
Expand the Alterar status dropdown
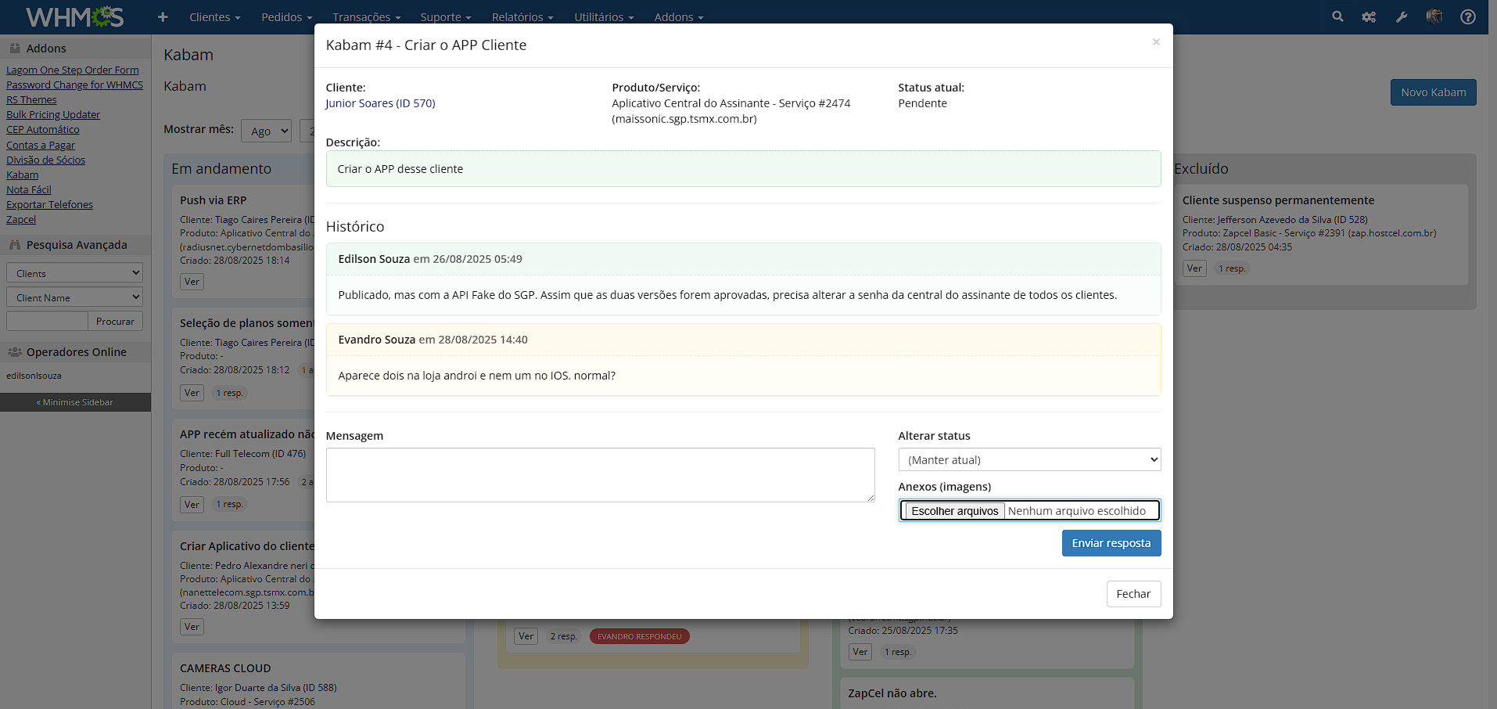(x=1029, y=459)
